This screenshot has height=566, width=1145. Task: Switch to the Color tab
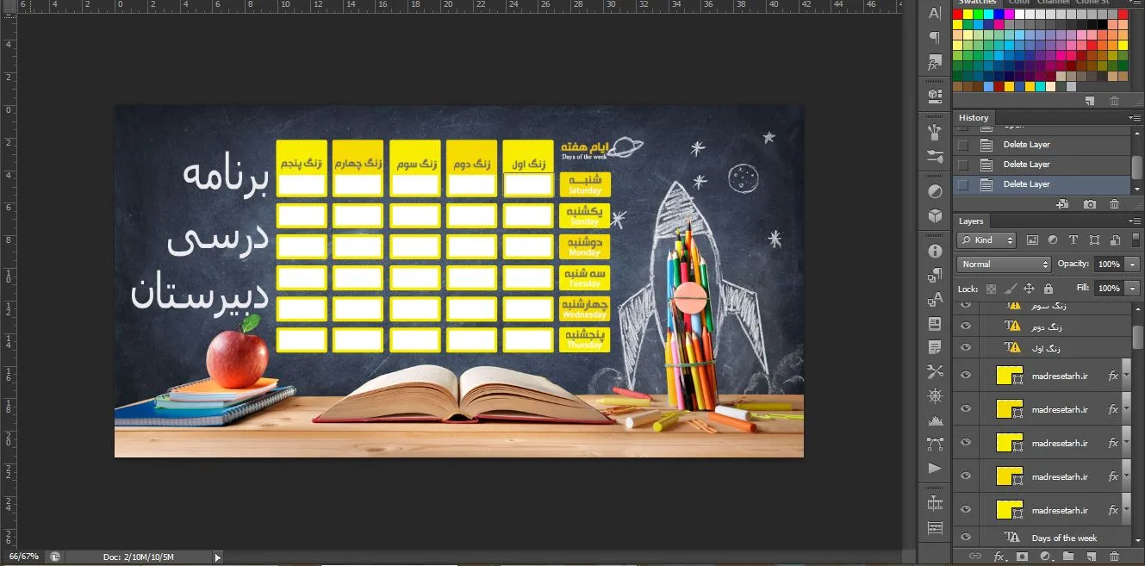click(x=1019, y=3)
